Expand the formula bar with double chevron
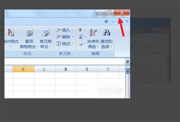 coord(127,62)
